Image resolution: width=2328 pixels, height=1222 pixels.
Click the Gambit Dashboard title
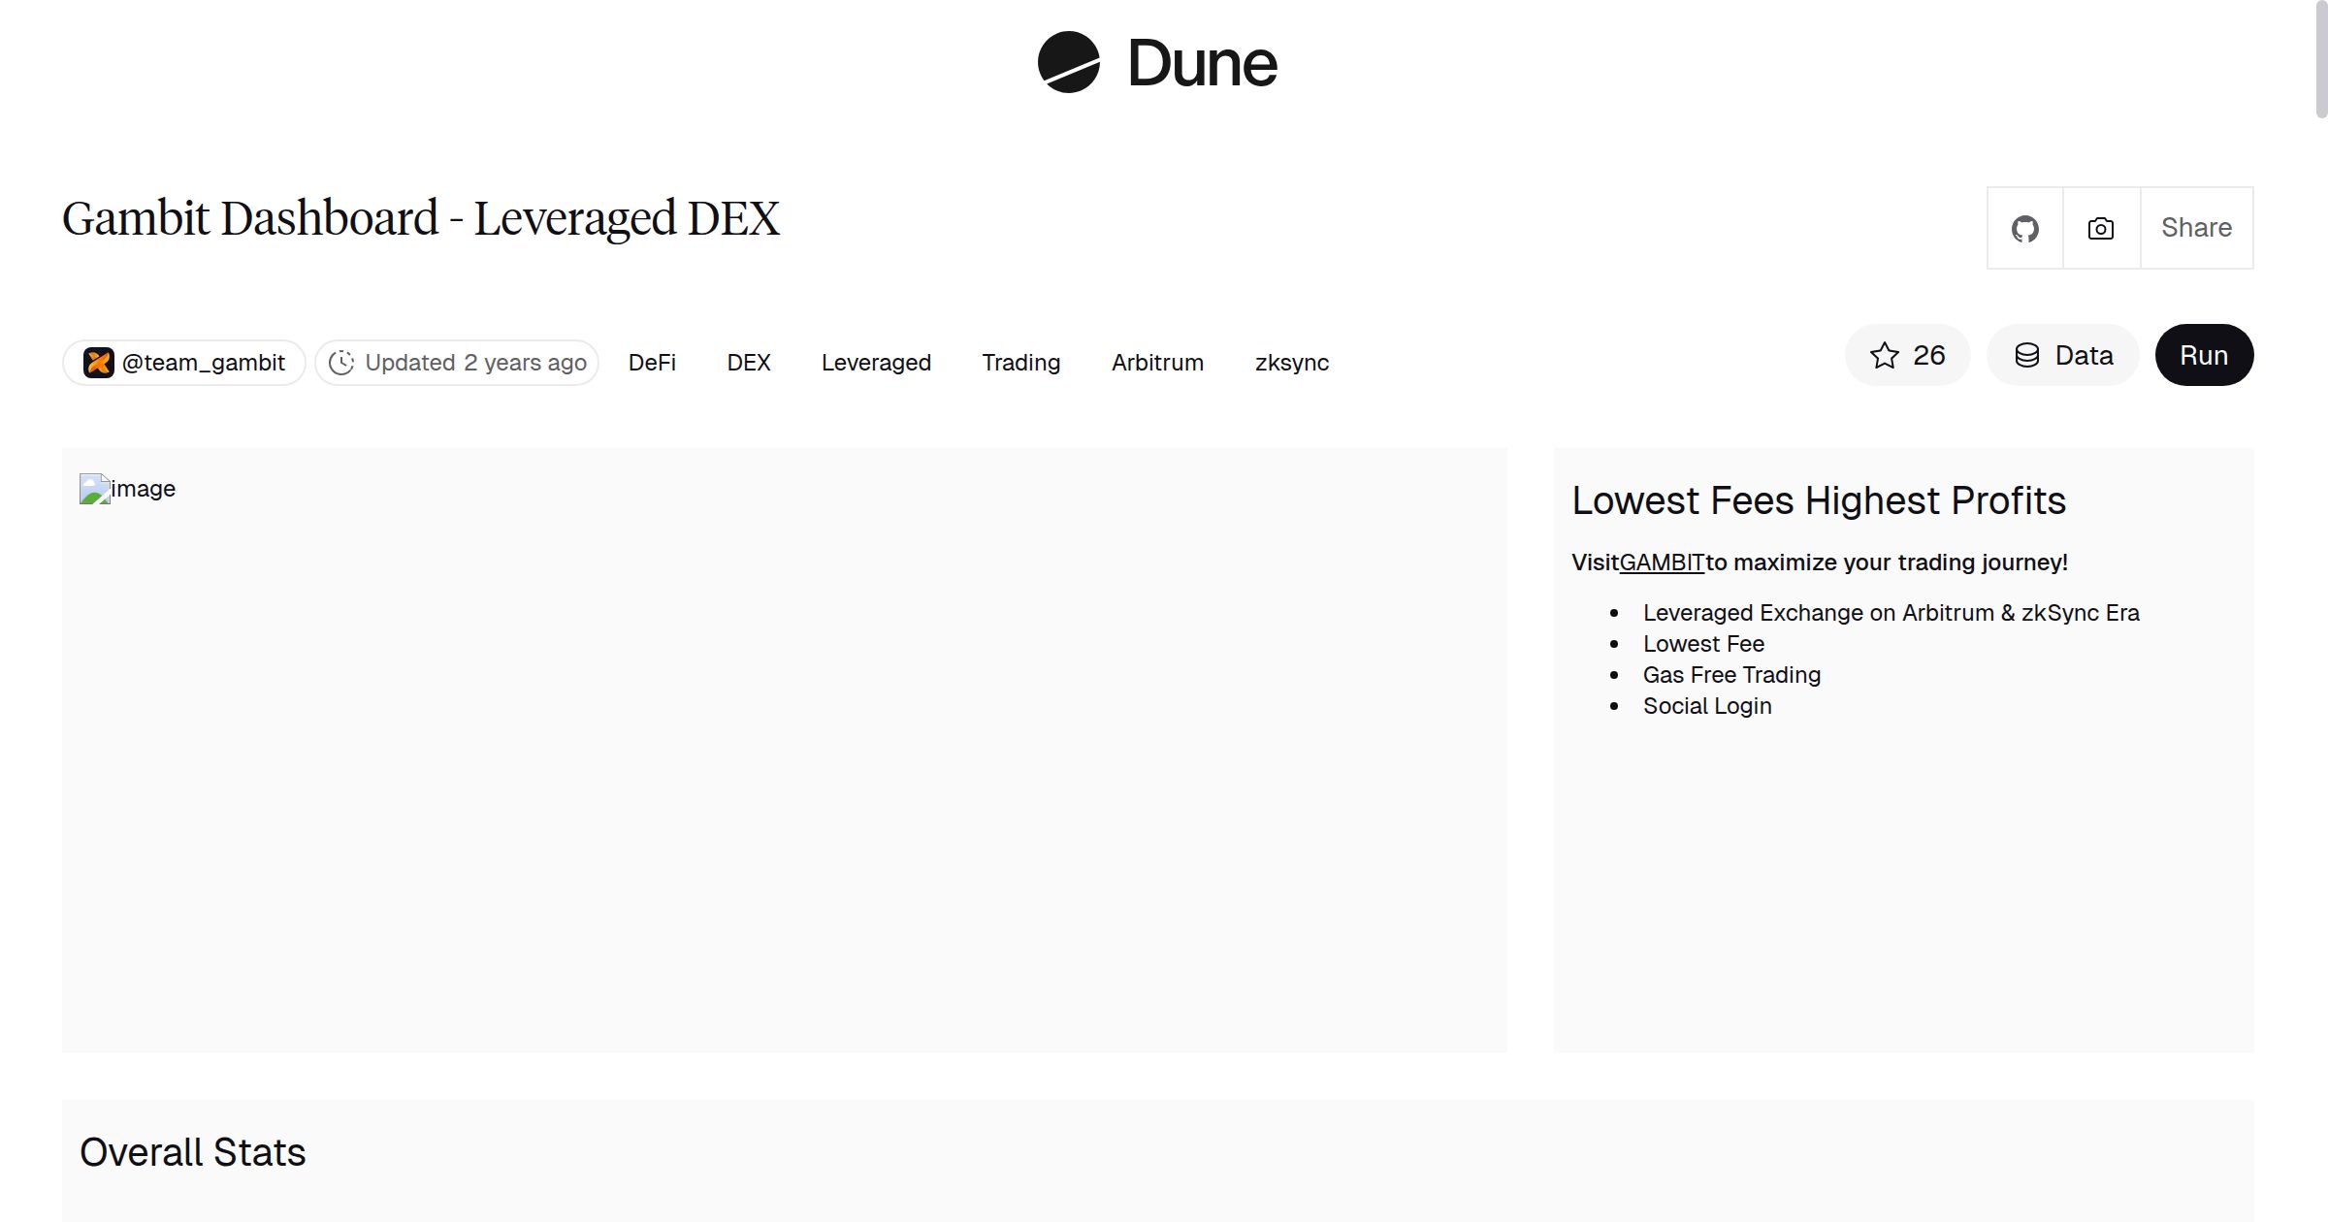(x=421, y=217)
